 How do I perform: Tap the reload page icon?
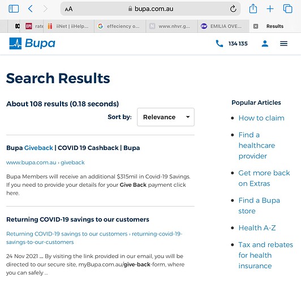(233, 9)
